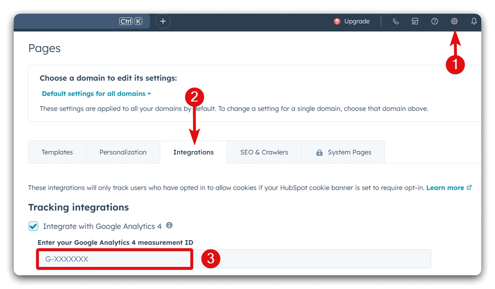This screenshot has height=289, width=495.
Task: Click the external link icon after Learn more
Action: pos(469,188)
